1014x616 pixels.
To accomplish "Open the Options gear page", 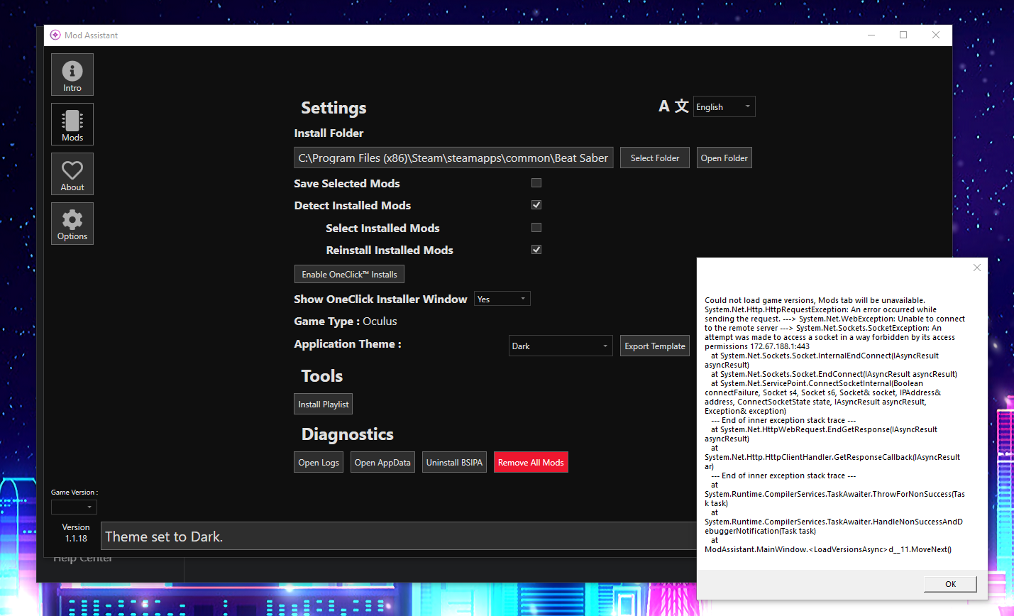I will (72, 224).
